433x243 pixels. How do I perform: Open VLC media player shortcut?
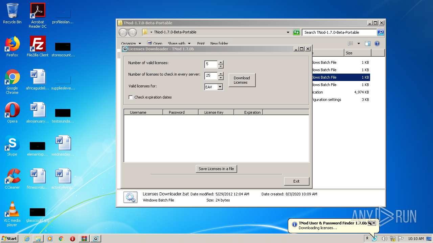12,214
